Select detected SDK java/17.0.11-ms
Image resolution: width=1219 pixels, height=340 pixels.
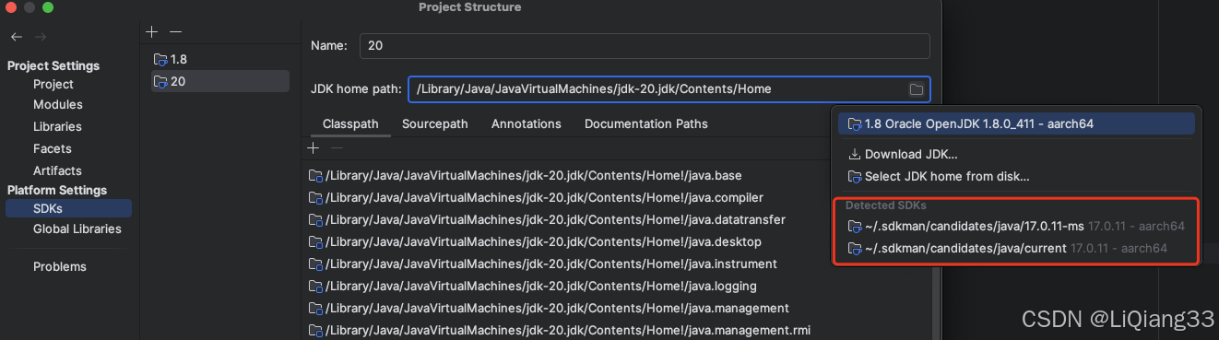click(1016, 226)
